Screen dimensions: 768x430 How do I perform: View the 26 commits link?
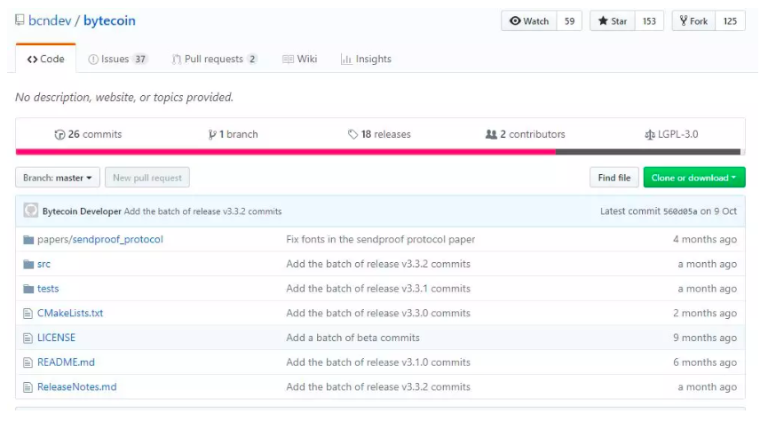[x=88, y=134]
